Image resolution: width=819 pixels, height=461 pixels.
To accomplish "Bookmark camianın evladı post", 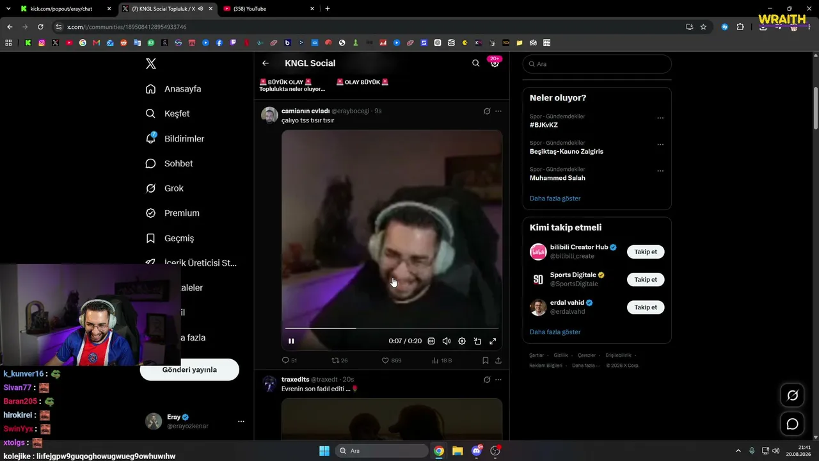I will 486,360.
